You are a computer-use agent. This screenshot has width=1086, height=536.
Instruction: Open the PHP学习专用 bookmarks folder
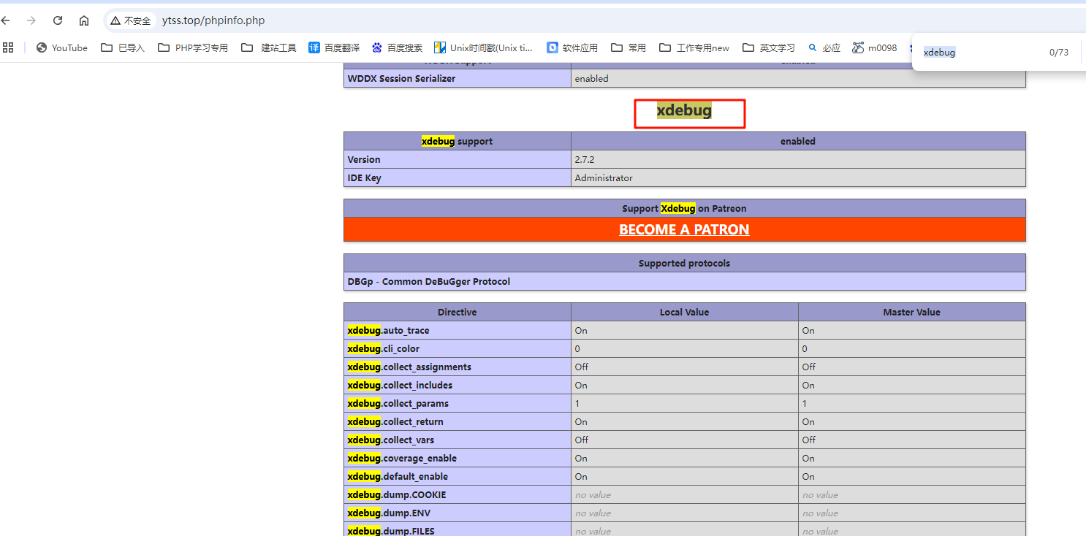point(193,47)
